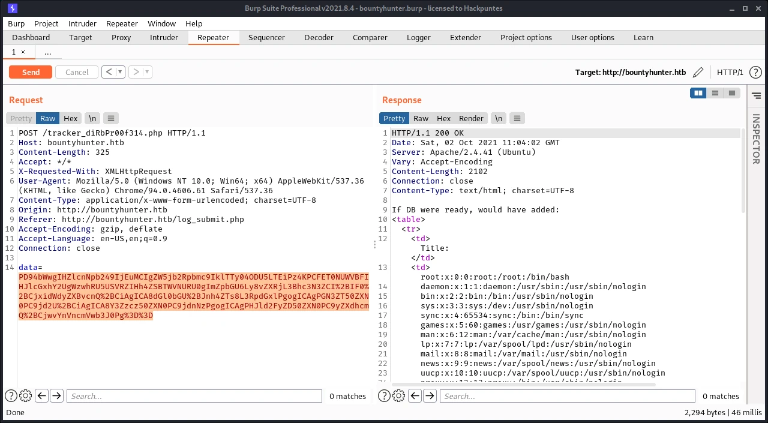
Task: Switch to the Proxy tab
Action: (121, 37)
